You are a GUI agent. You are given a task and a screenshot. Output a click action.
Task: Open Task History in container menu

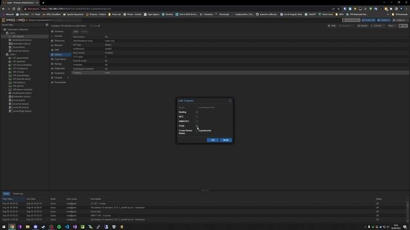tap(60, 59)
